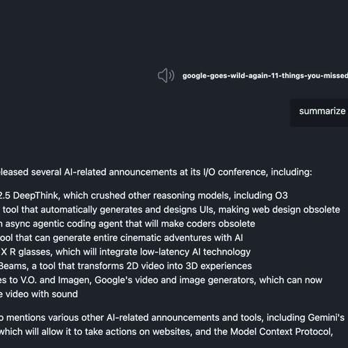
Task: Click the async agentic coding agent line
Action: click(127, 224)
